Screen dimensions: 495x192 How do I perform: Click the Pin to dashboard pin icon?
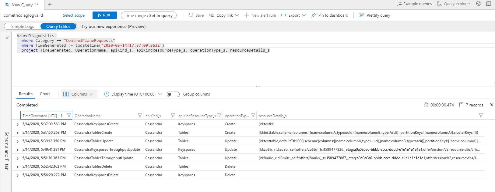[313, 15]
